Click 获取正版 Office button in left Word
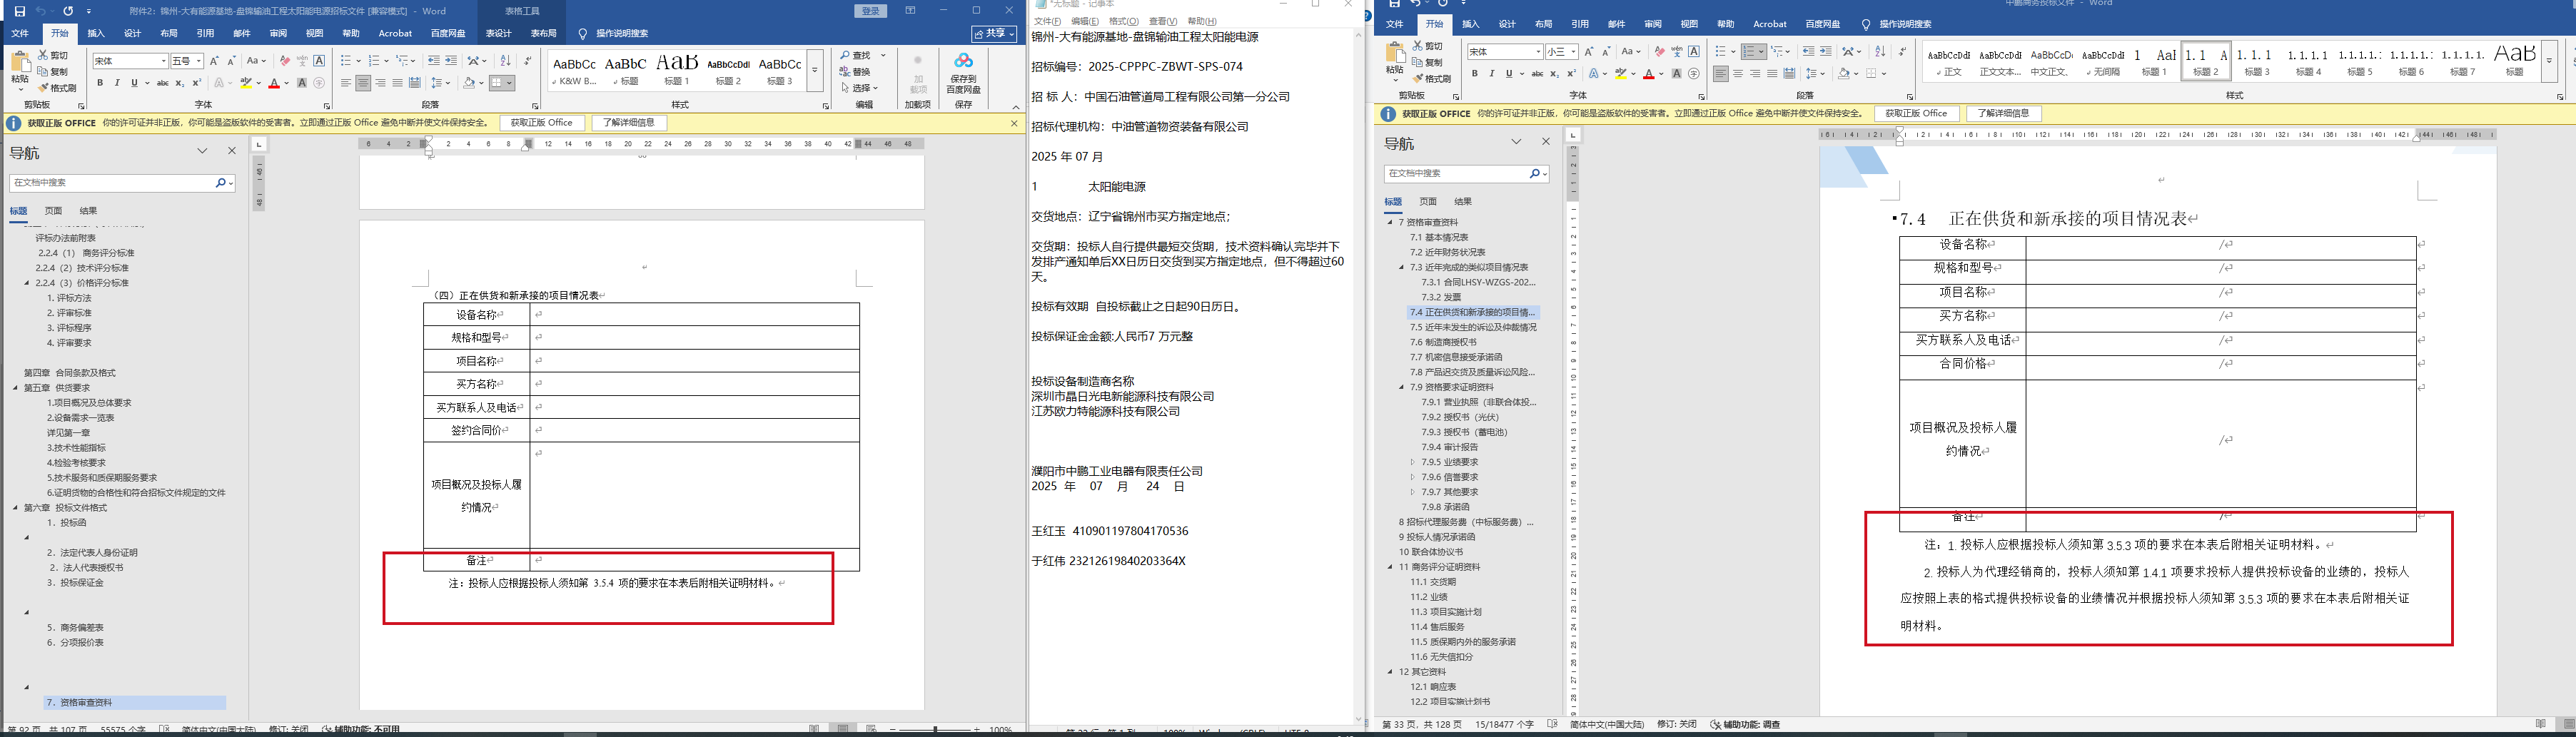The width and height of the screenshot is (2576, 737). pos(542,123)
